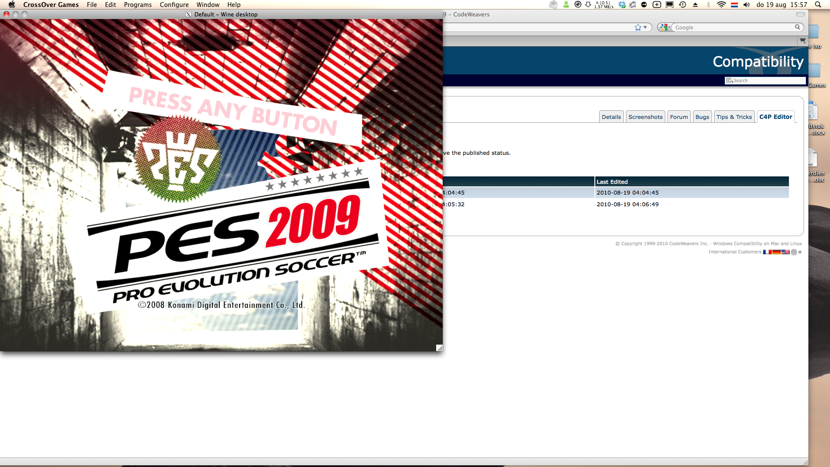The image size is (830, 467).
Task: Open the address bar history dropdown arrow
Action: click(645, 27)
